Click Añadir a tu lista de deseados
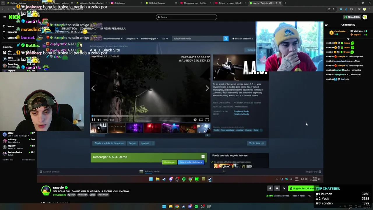Viewport: 373px width, 210px height. click(x=109, y=143)
